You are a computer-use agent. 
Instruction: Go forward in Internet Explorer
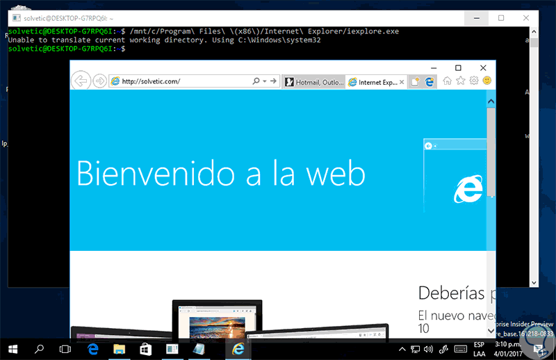[x=100, y=81]
